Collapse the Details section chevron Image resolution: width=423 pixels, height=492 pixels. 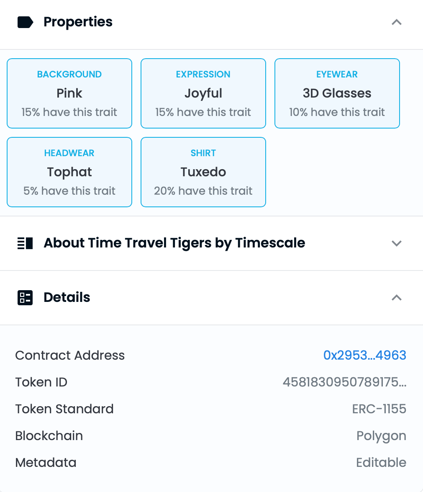coord(396,298)
